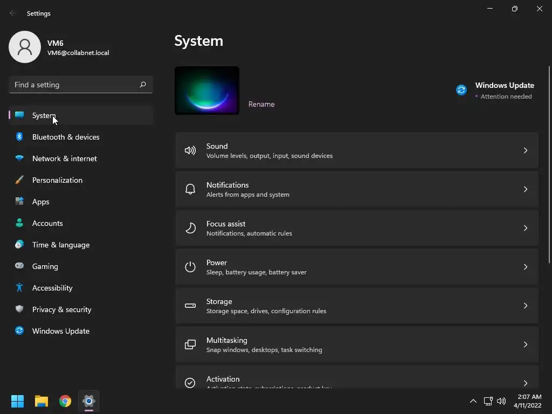Select the Network & internet wifi icon
The image size is (552, 414).
pyautogui.click(x=19, y=158)
